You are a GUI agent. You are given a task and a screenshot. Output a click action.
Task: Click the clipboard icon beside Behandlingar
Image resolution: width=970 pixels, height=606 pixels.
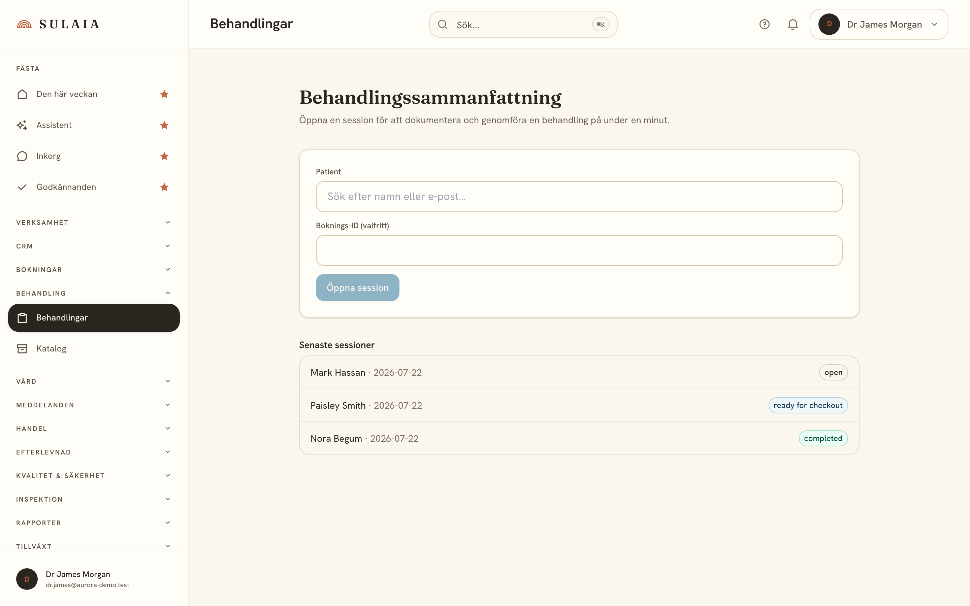(x=23, y=318)
